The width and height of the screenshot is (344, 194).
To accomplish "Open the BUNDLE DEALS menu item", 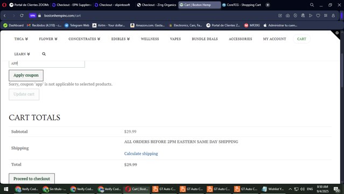I will pos(205,39).
